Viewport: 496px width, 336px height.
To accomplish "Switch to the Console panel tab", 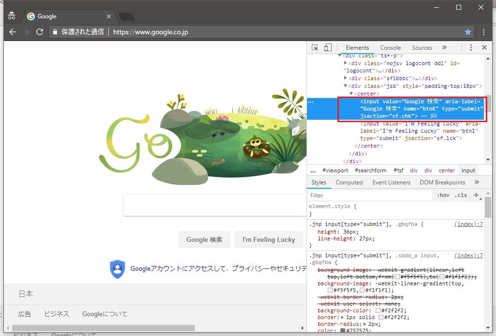I will click(390, 48).
